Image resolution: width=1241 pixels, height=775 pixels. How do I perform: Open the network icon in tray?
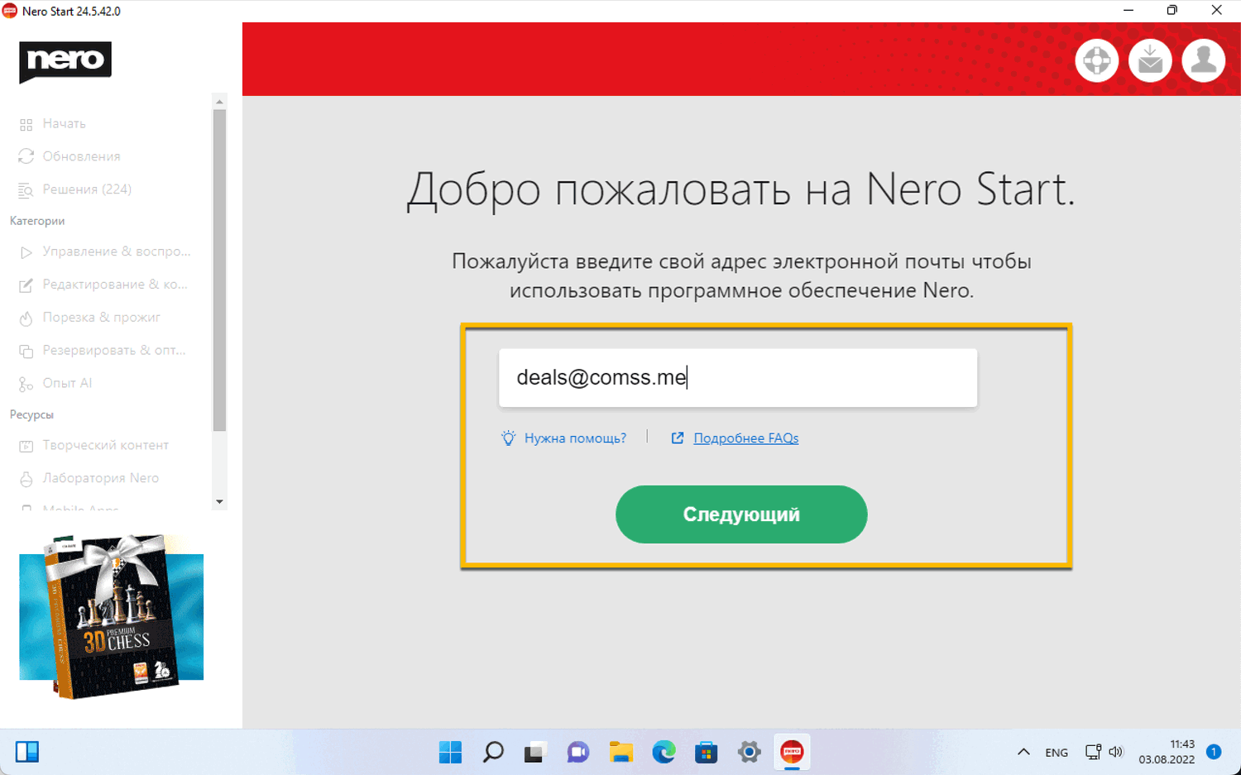[x=1093, y=752]
